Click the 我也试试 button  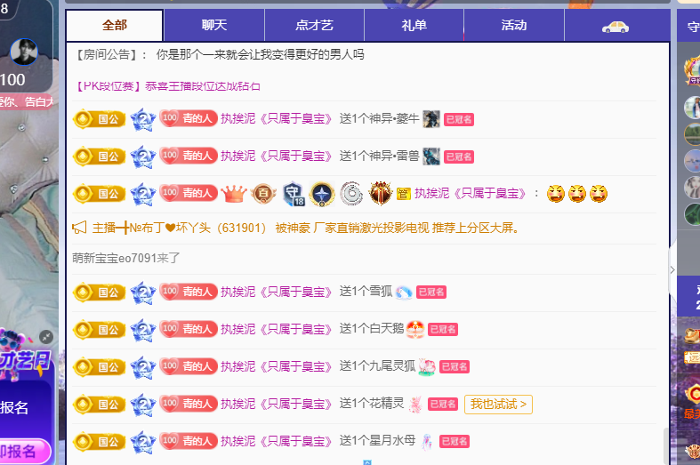click(x=498, y=405)
